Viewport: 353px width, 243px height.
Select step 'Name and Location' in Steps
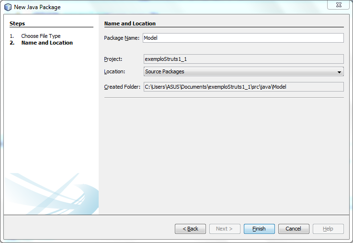point(47,43)
